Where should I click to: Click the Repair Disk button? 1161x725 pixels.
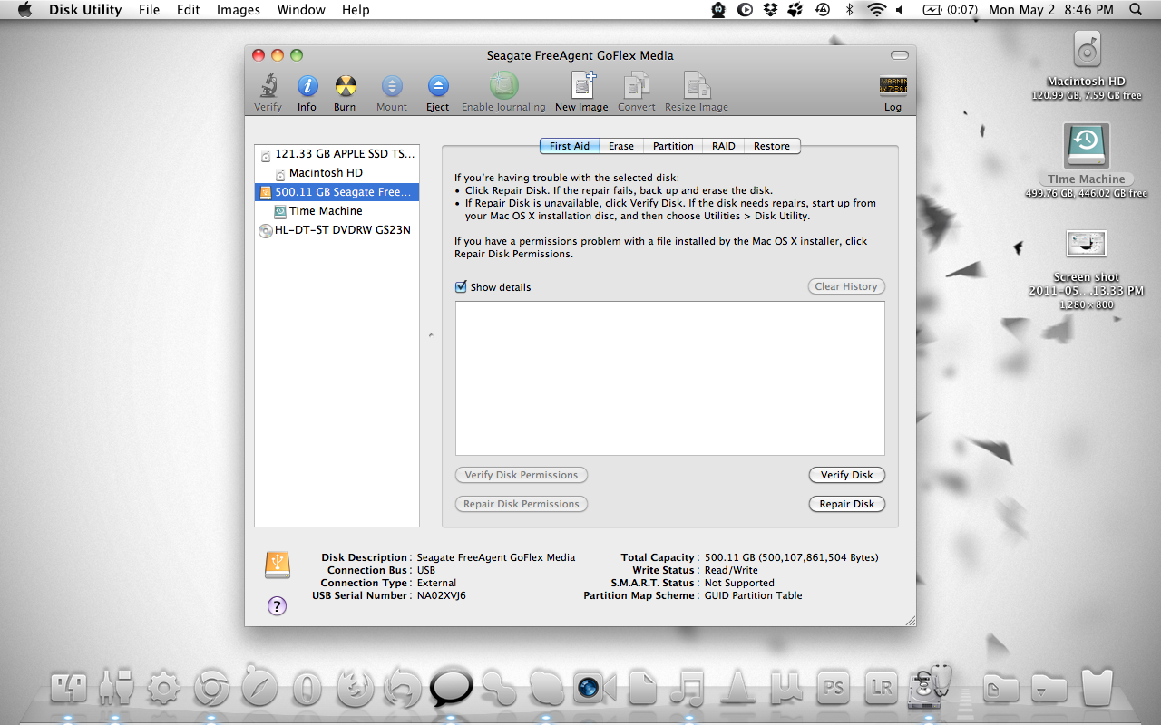(847, 504)
